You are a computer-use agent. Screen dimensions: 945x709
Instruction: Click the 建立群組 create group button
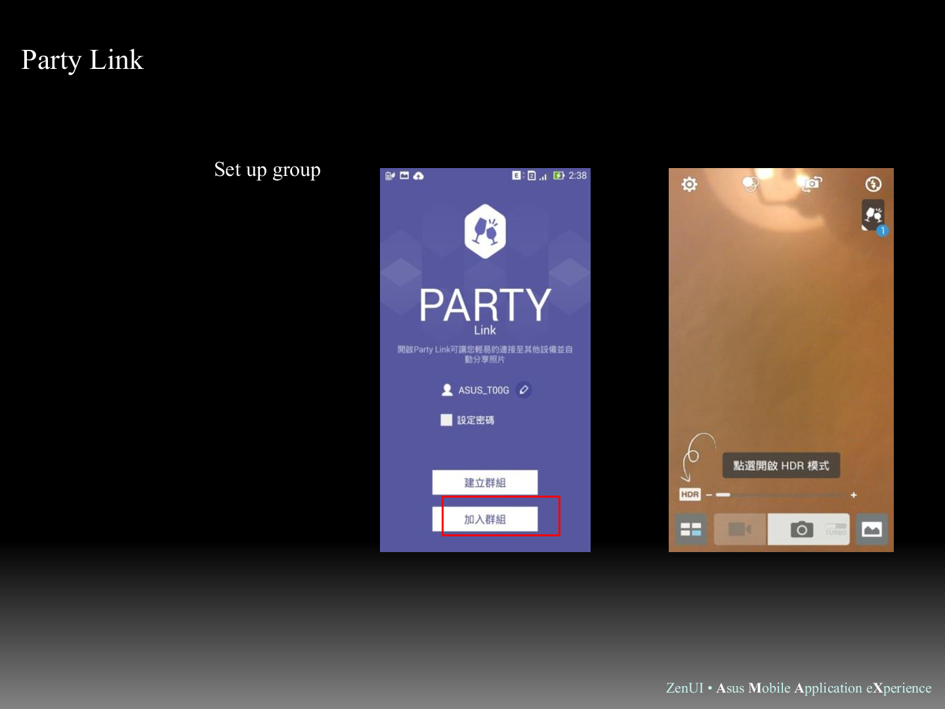(x=485, y=483)
